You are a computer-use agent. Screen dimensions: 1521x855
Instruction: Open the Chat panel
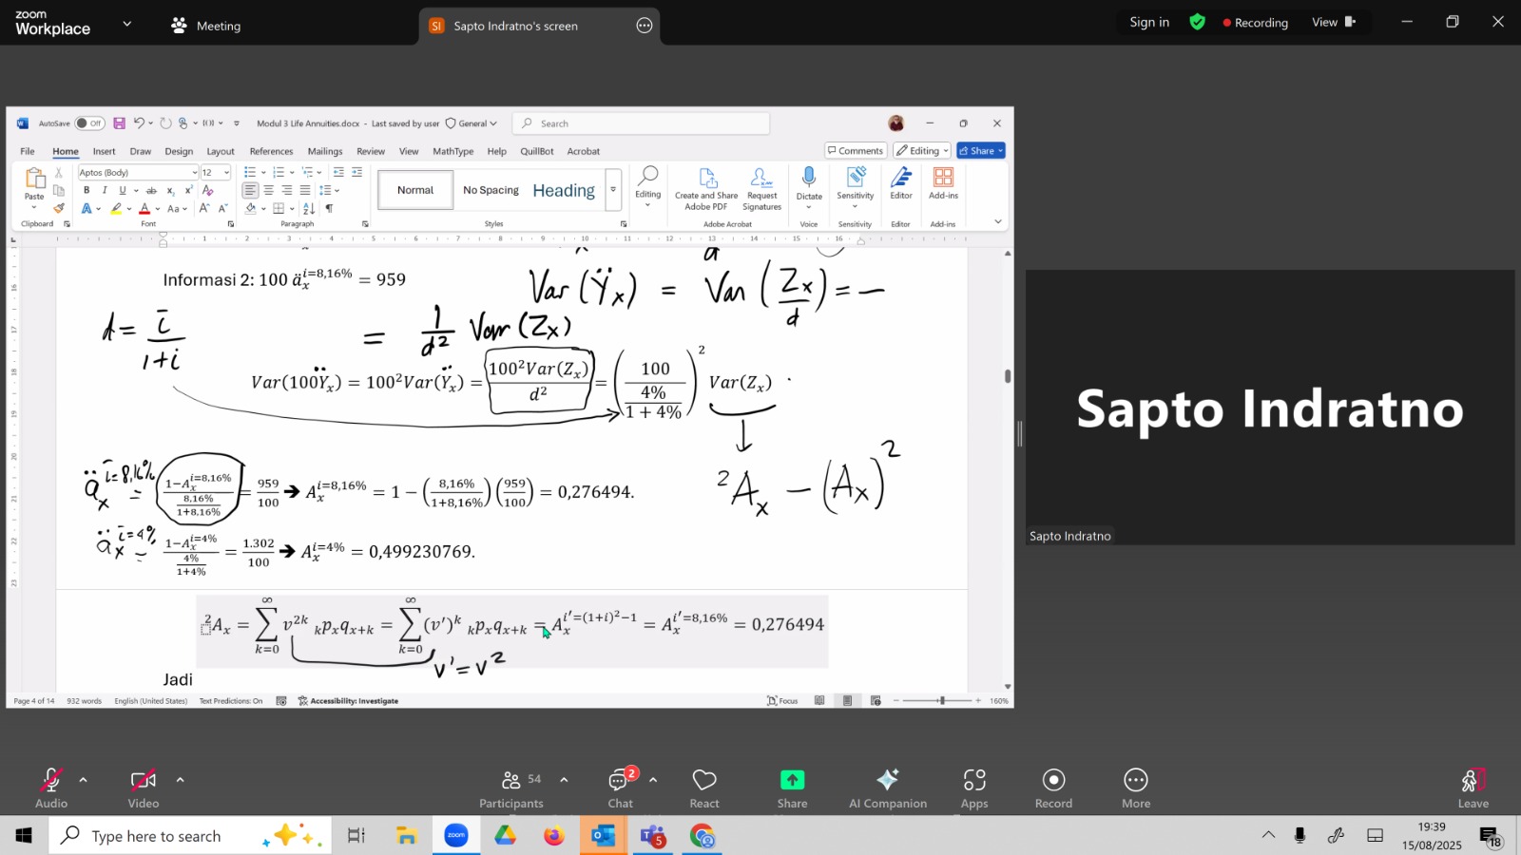click(620, 781)
